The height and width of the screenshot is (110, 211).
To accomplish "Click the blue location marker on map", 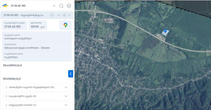I will (x=165, y=31).
